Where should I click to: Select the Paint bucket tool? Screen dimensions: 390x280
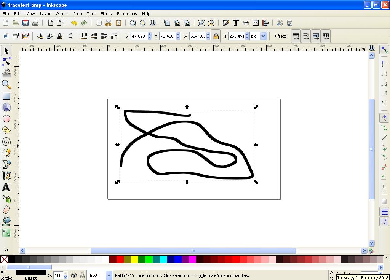click(x=6, y=221)
